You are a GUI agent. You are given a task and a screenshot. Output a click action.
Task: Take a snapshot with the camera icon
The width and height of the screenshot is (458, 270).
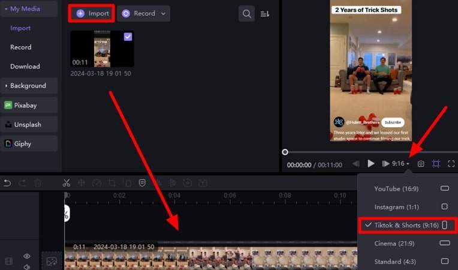tap(421, 164)
